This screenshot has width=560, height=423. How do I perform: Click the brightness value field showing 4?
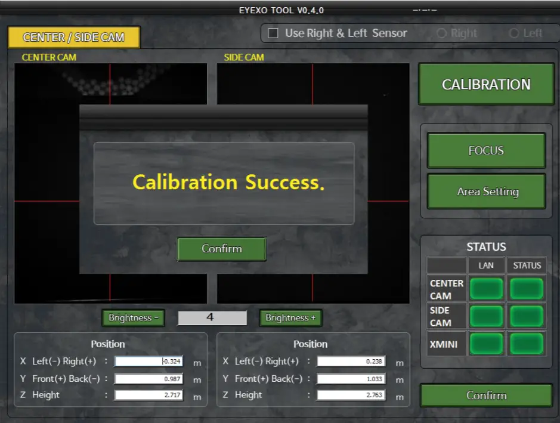coord(212,317)
